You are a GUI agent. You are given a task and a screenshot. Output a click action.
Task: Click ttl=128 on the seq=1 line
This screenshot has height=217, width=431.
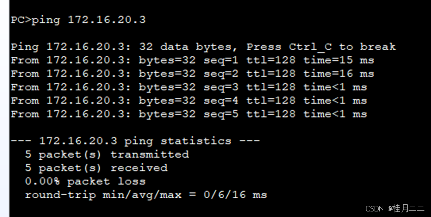[x=271, y=60]
